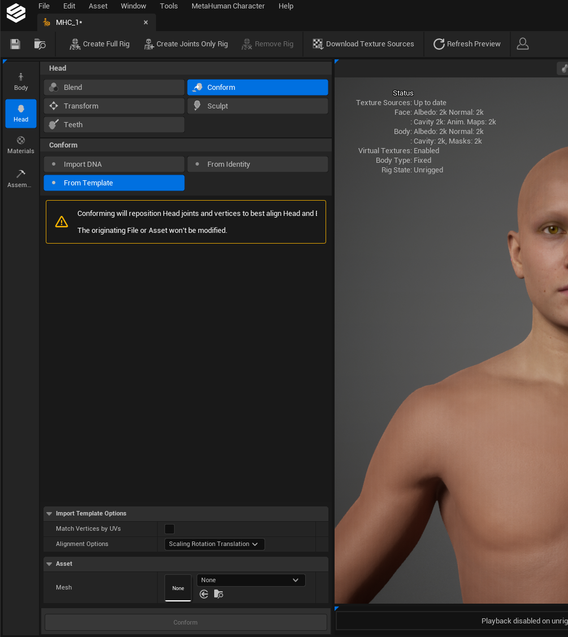Click Download Texture Sources icon
The image size is (568, 637).
coord(318,44)
